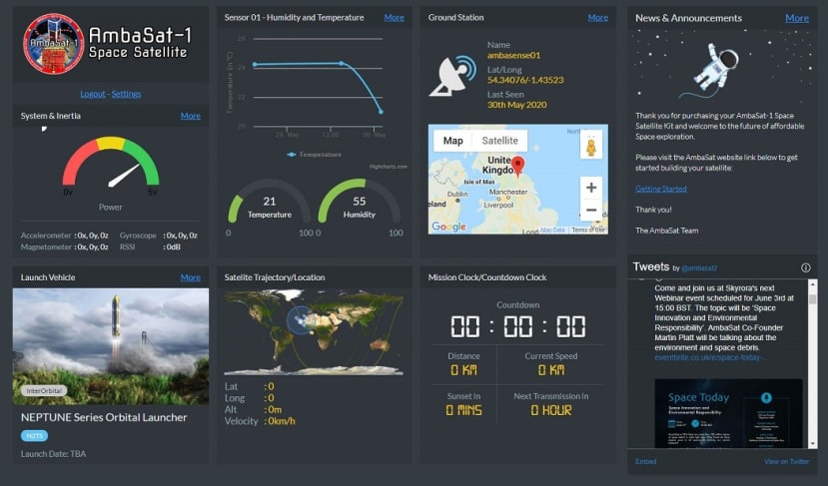The image size is (828, 486).
Task: Click NEPTUNE Series Orbital Launcher title
Action: click(x=104, y=417)
